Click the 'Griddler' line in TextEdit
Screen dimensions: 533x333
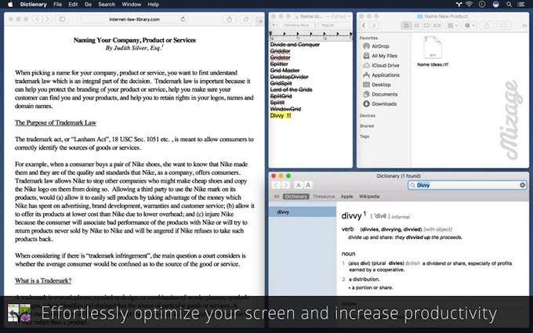point(280,51)
